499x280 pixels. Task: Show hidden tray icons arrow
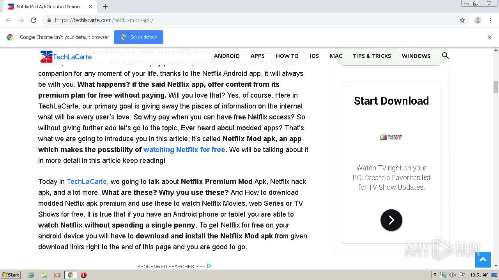[435, 275]
